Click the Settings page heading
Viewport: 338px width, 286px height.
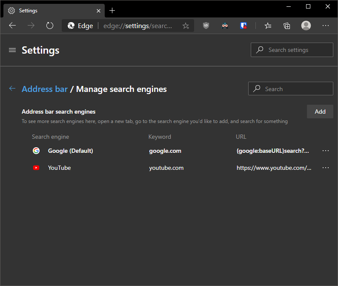click(40, 50)
